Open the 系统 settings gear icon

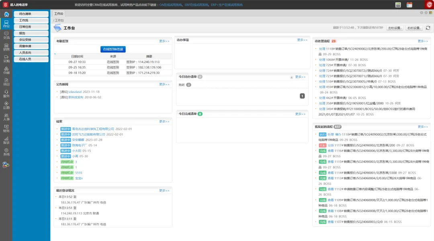point(6,152)
